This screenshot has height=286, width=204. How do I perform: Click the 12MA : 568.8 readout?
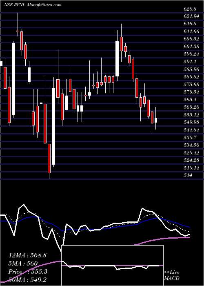tap(27, 255)
